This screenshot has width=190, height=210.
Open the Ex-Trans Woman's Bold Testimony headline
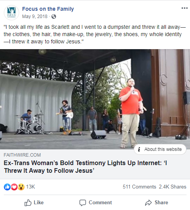[86, 167]
